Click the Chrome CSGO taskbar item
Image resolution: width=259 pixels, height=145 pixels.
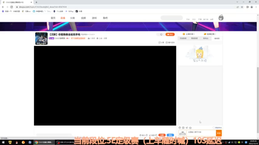[x=44, y=142]
